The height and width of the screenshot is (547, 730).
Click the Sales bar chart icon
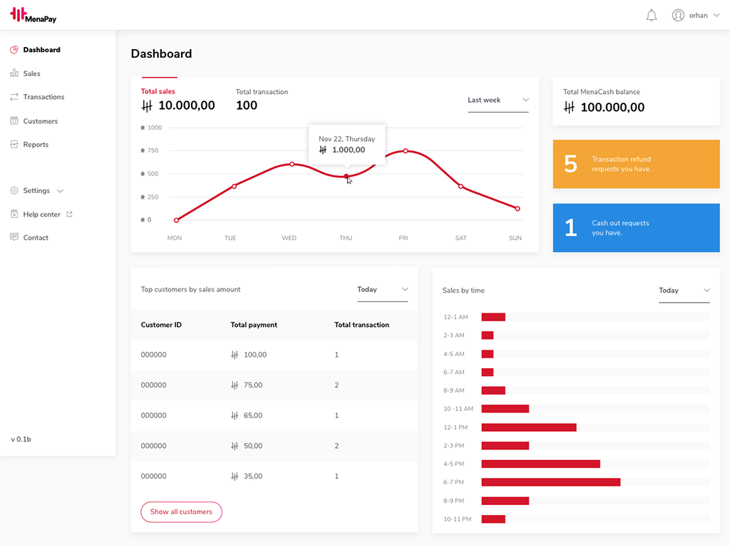[14, 73]
